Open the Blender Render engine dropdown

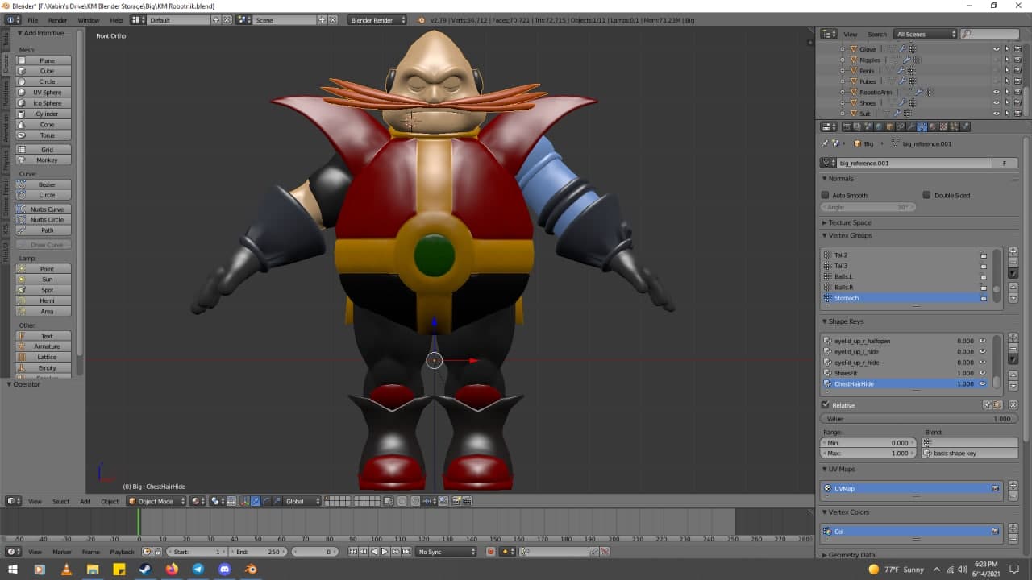click(x=377, y=19)
